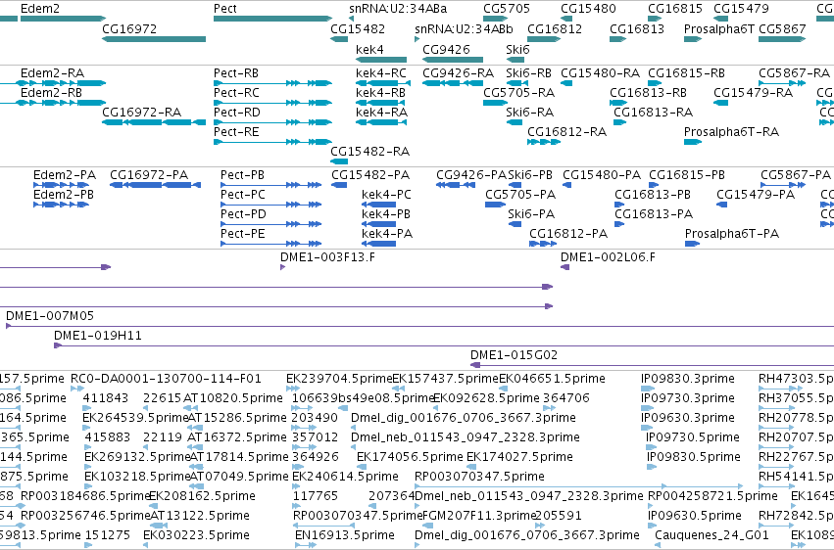Select the CG5705 gene label

(x=507, y=9)
